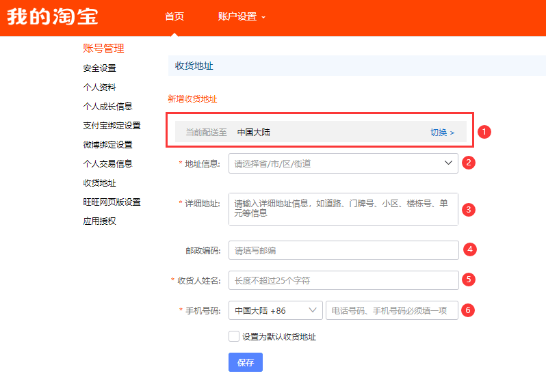Screen dimensions: 546x380
Task: Click the 我的淘宝 logo
Action: point(53,16)
